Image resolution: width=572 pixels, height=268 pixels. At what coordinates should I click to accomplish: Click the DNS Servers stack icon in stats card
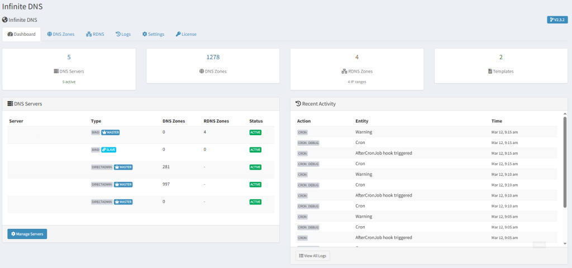tap(56, 71)
